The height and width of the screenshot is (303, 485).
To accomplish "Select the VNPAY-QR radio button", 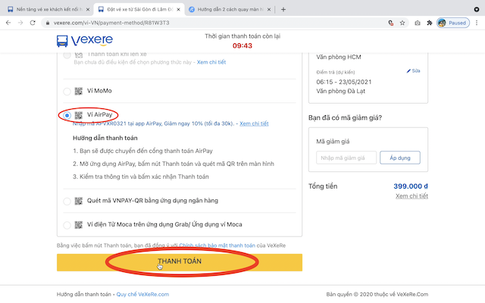I will 67,201.
